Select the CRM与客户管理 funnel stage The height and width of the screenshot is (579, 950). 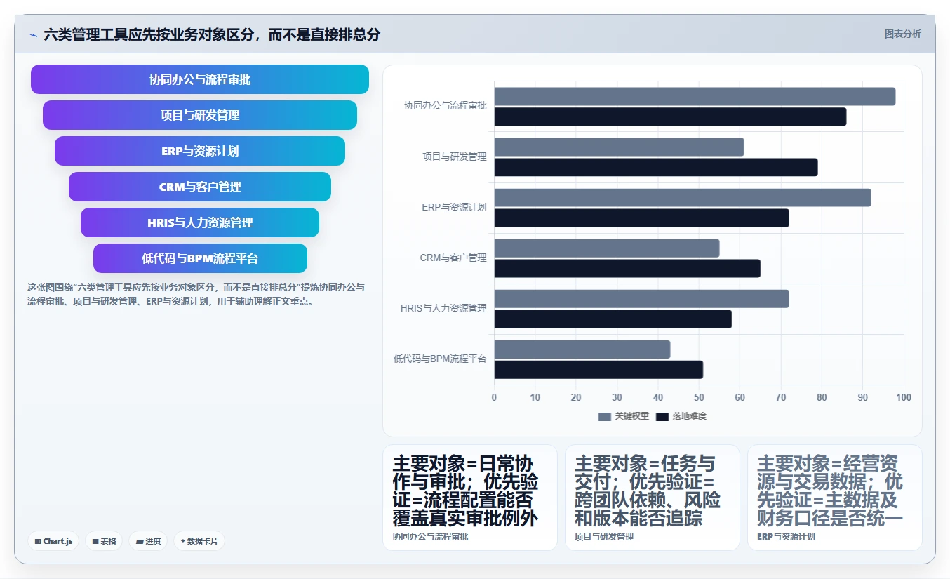tap(200, 187)
